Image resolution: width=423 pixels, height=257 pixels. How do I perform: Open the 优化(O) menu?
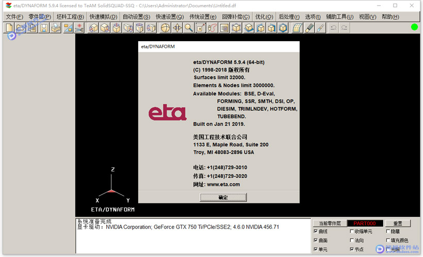(264, 16)
